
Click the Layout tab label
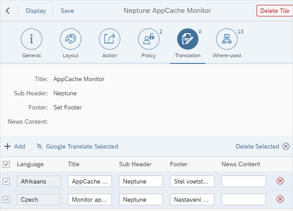point(71,55)
